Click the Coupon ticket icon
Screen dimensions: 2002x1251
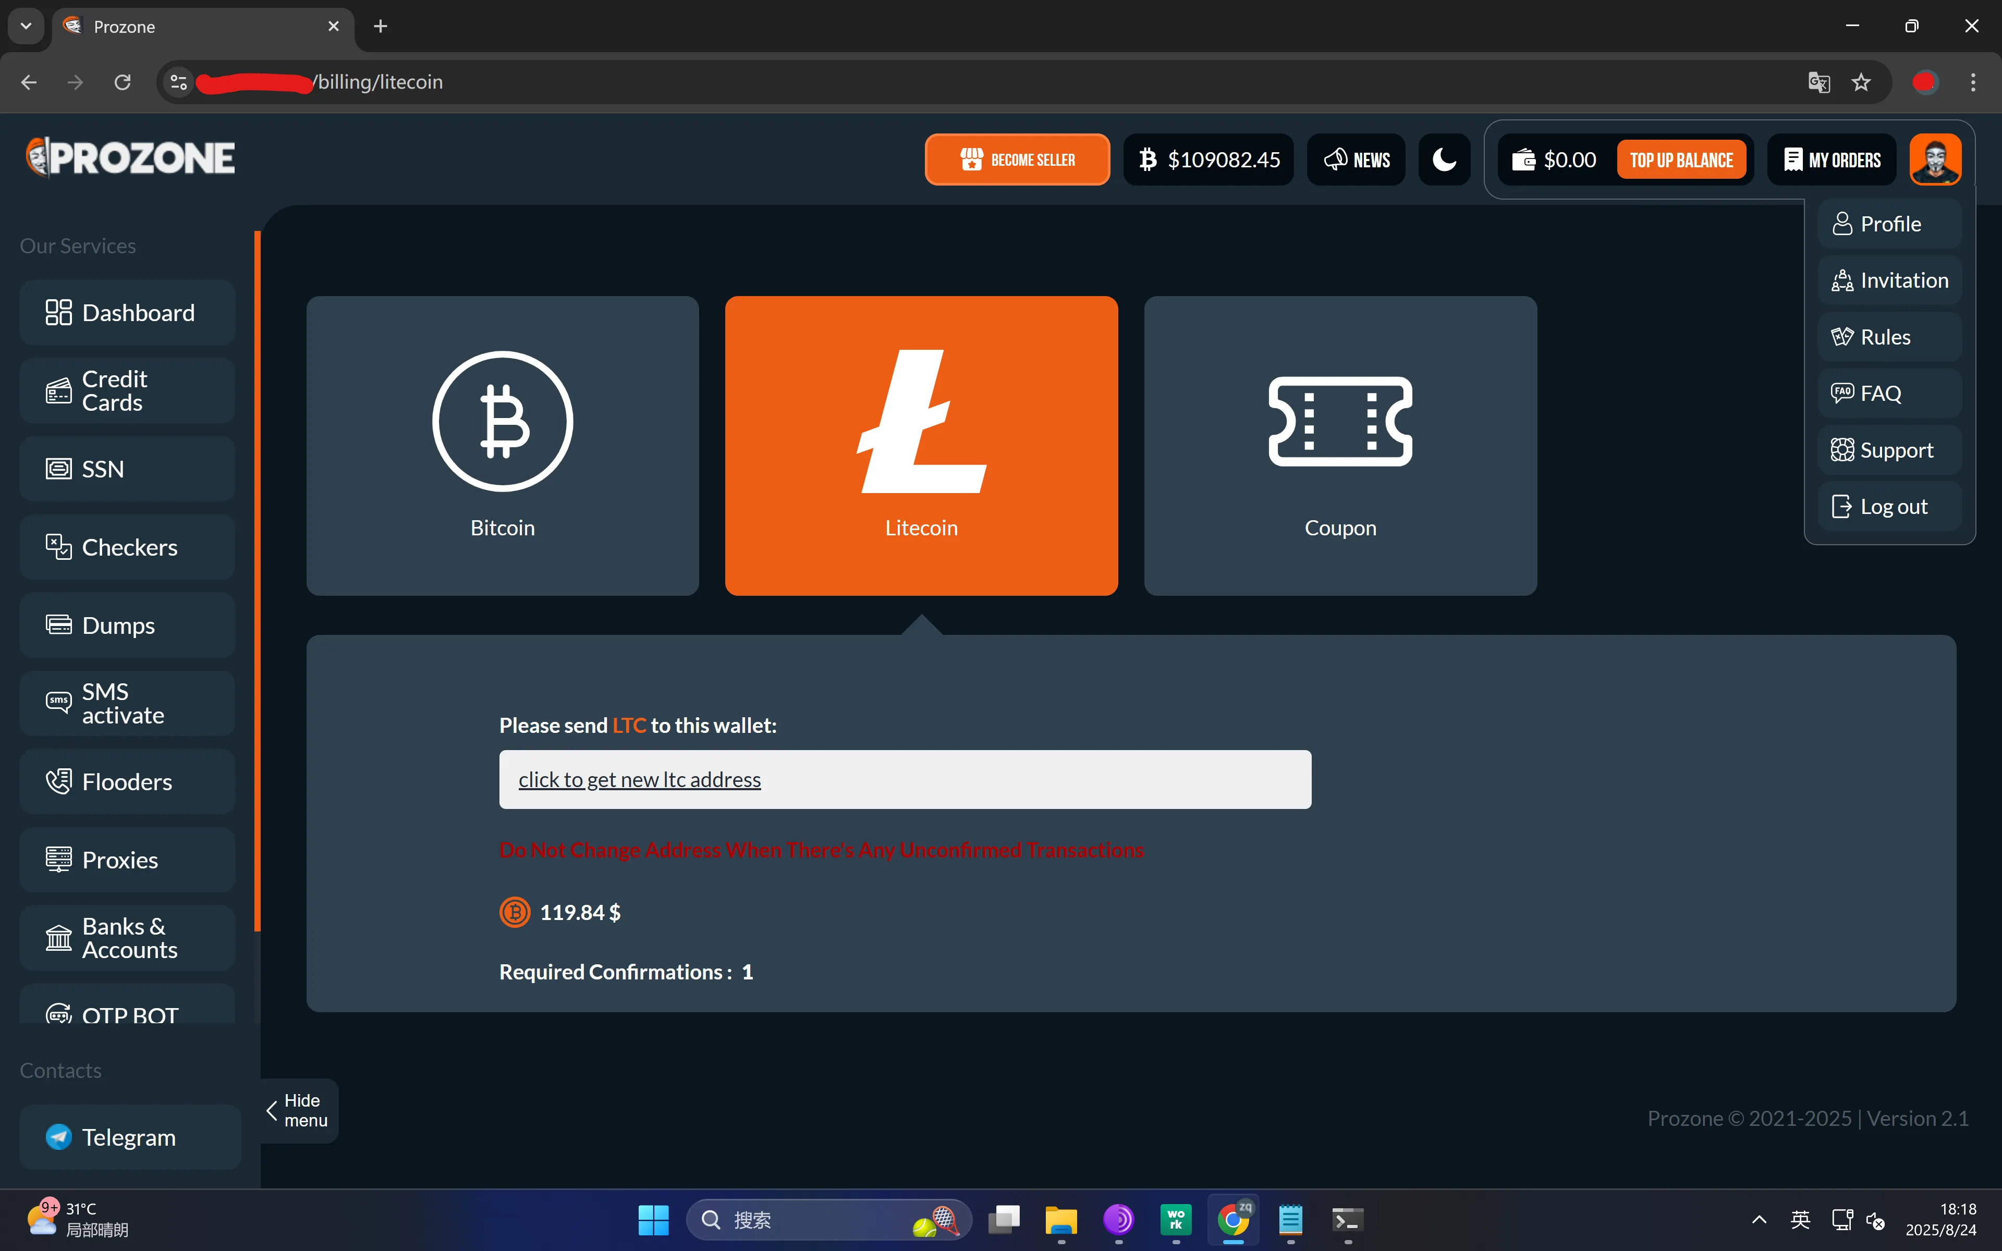click(x=1340, y=421)
